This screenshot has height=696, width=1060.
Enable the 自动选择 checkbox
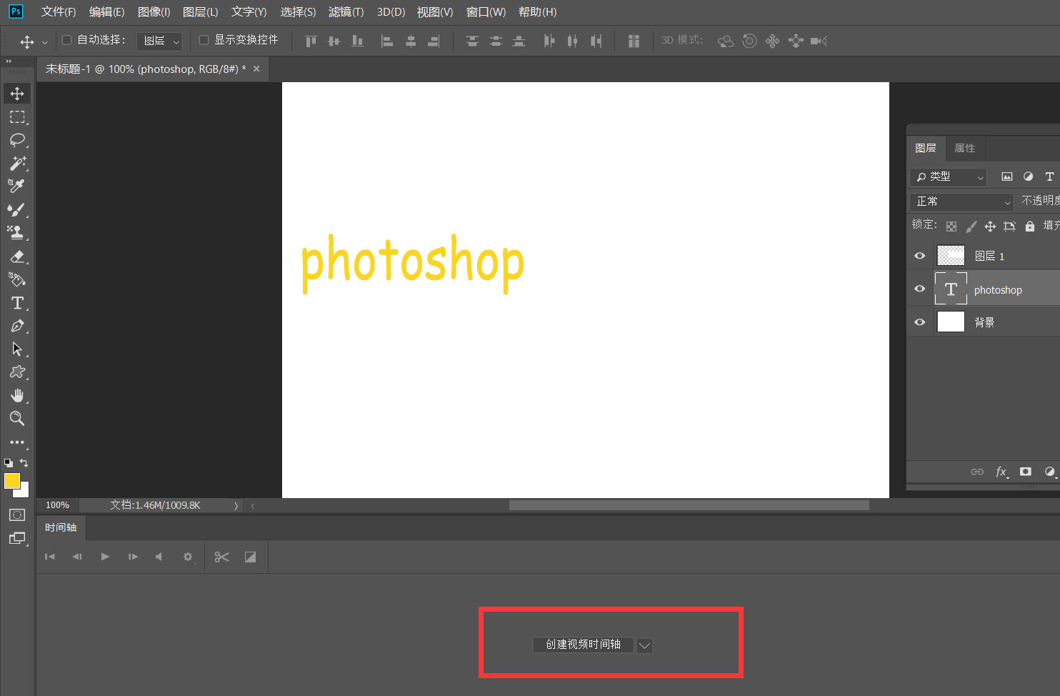(67, 40)
